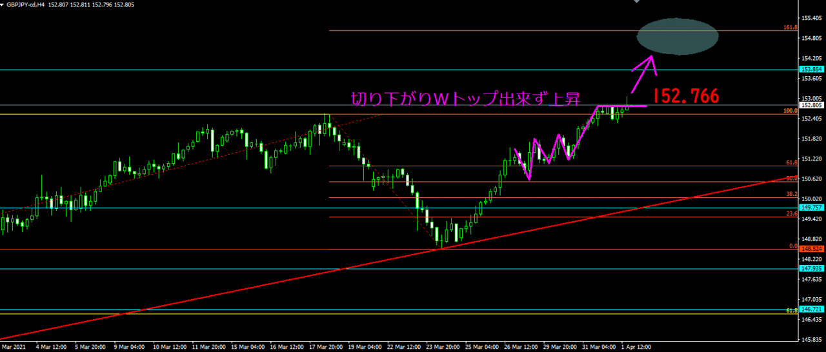The image size is (826, 352).
Task: Click the 29 Mar 20:00 time label
Action: pos(561,346)
